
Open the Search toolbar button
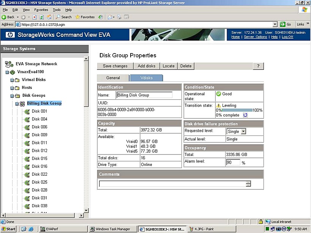click(64, 17)
